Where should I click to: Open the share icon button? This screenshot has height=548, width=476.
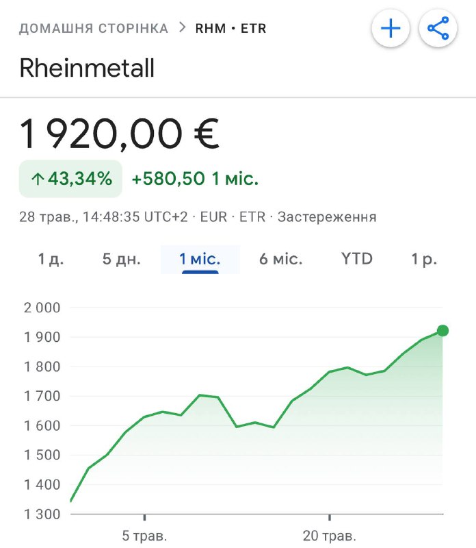(438, 28)
